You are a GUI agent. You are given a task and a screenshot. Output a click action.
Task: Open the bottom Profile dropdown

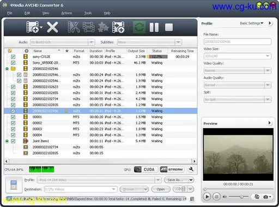coord(158,180)
